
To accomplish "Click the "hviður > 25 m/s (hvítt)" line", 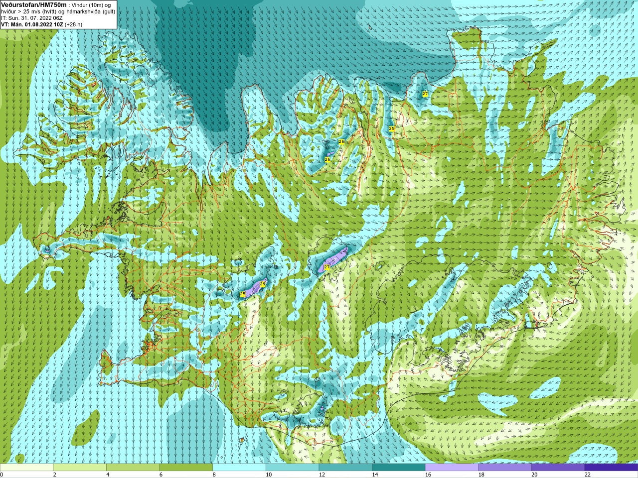I will 30,11.
